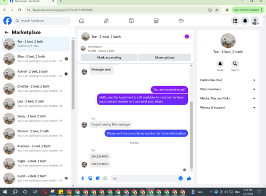Open Video tab icon in top nav
Image resolution: width=266 pixels, height=196 pixels.
coord(131,21)
